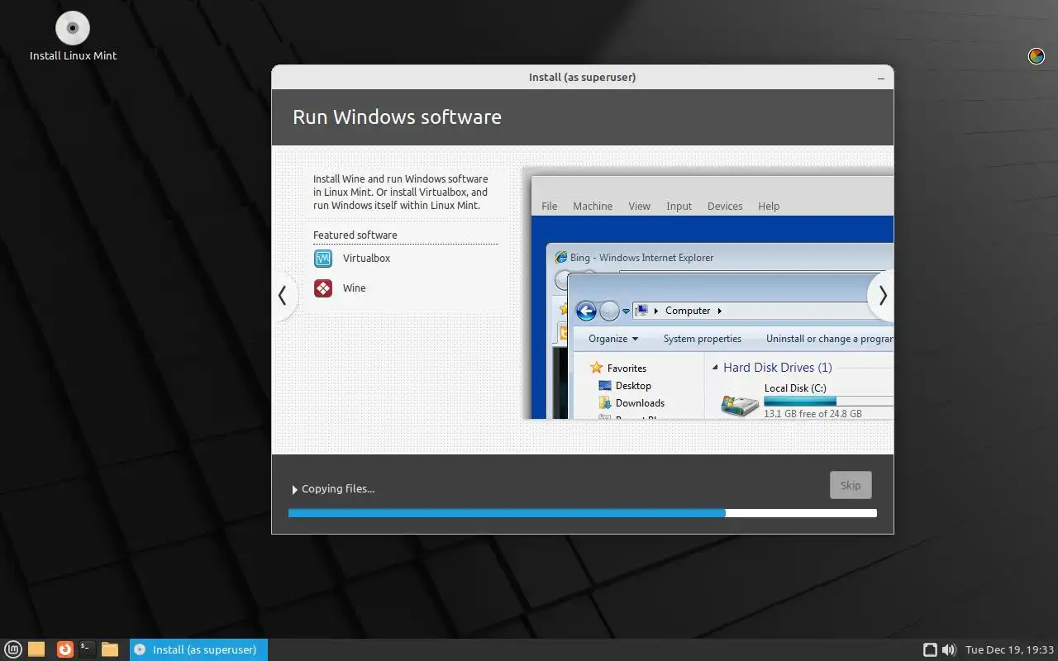
Task: Click Input in the VirtualBox menu image
Action: pos(679,207)
